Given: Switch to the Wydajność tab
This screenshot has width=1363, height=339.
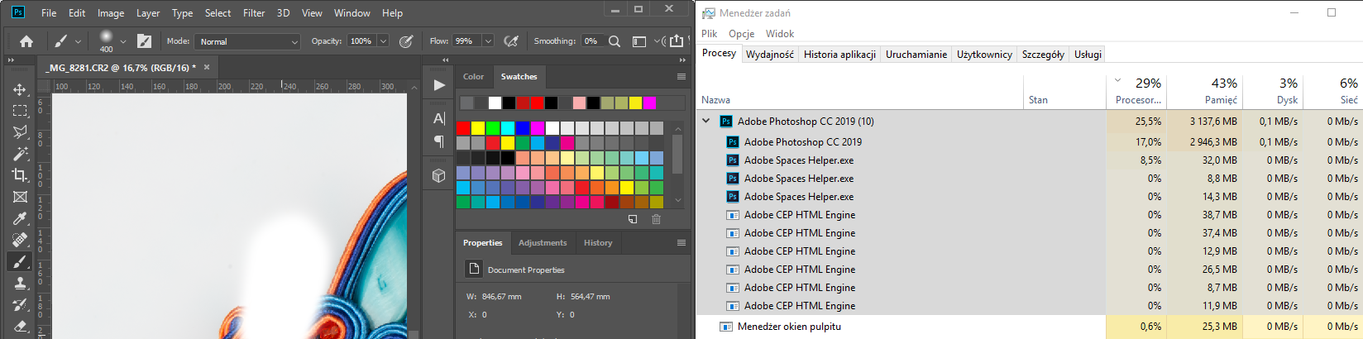Looking at the screenshot, I should click(769, 55).
